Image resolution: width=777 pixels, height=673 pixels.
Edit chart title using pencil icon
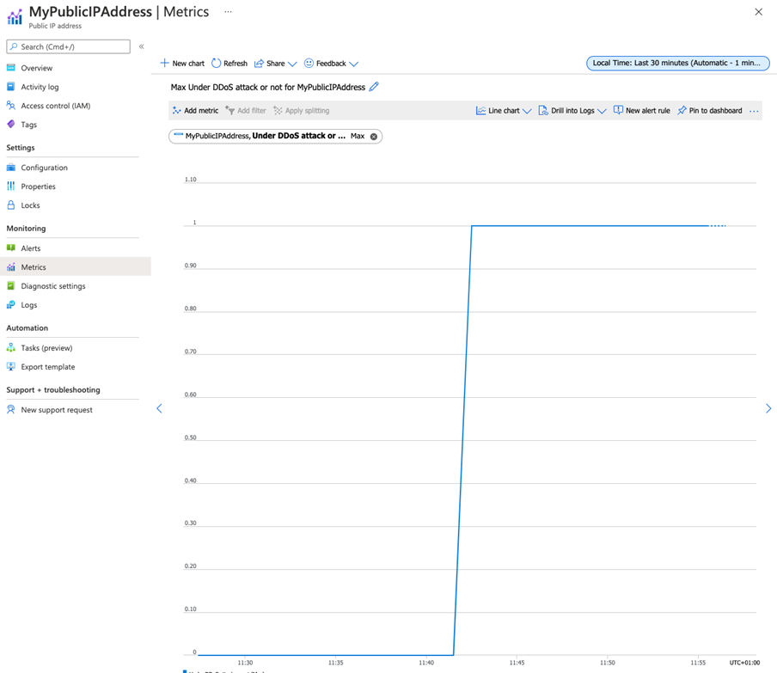[x=373, y=87]
